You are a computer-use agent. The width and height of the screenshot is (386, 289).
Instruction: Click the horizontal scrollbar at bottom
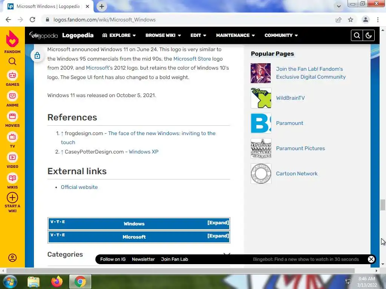[x=180, y=271]
